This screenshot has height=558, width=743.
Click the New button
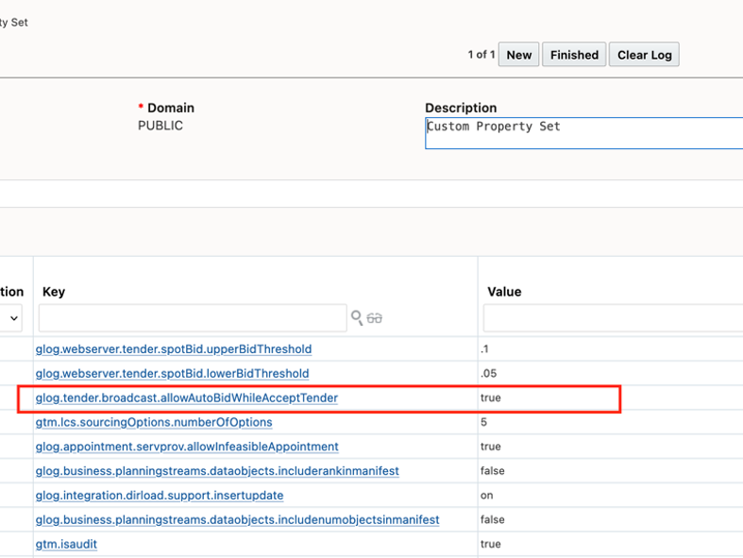pos(518,55)
